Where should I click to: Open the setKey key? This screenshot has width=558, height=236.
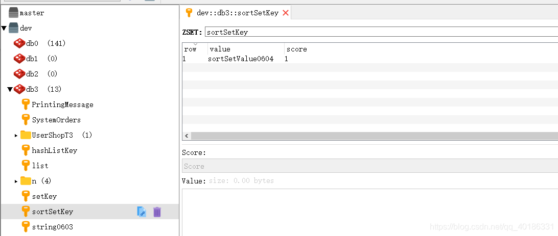click(44, 196)
